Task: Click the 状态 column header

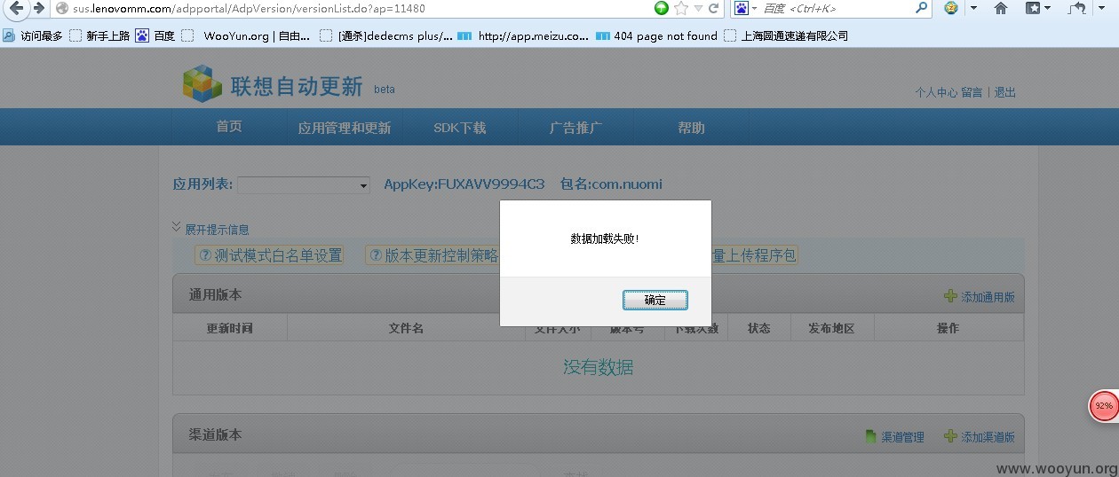Action: [759, 328]
